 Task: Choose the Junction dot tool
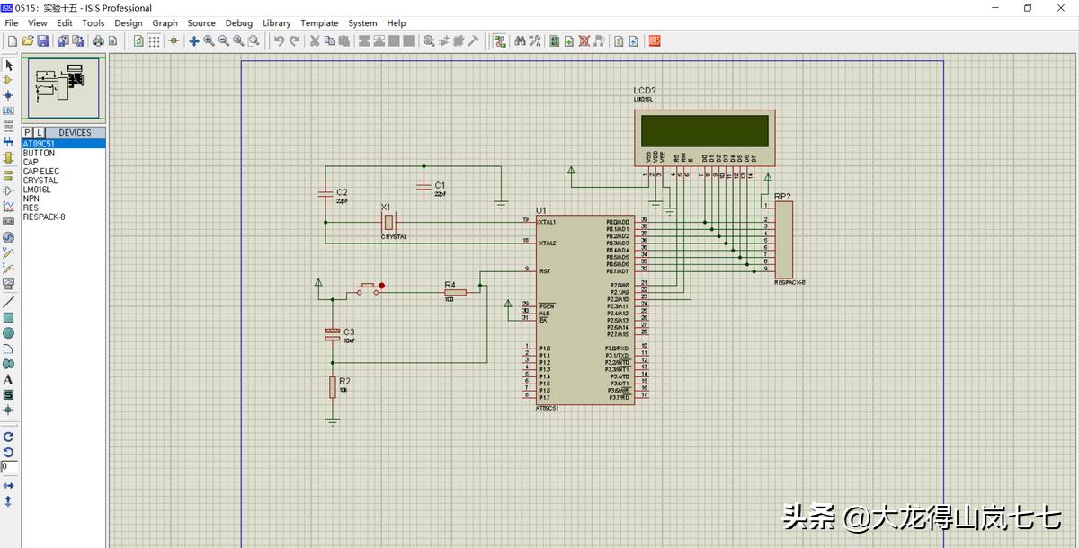coord(8,95)
